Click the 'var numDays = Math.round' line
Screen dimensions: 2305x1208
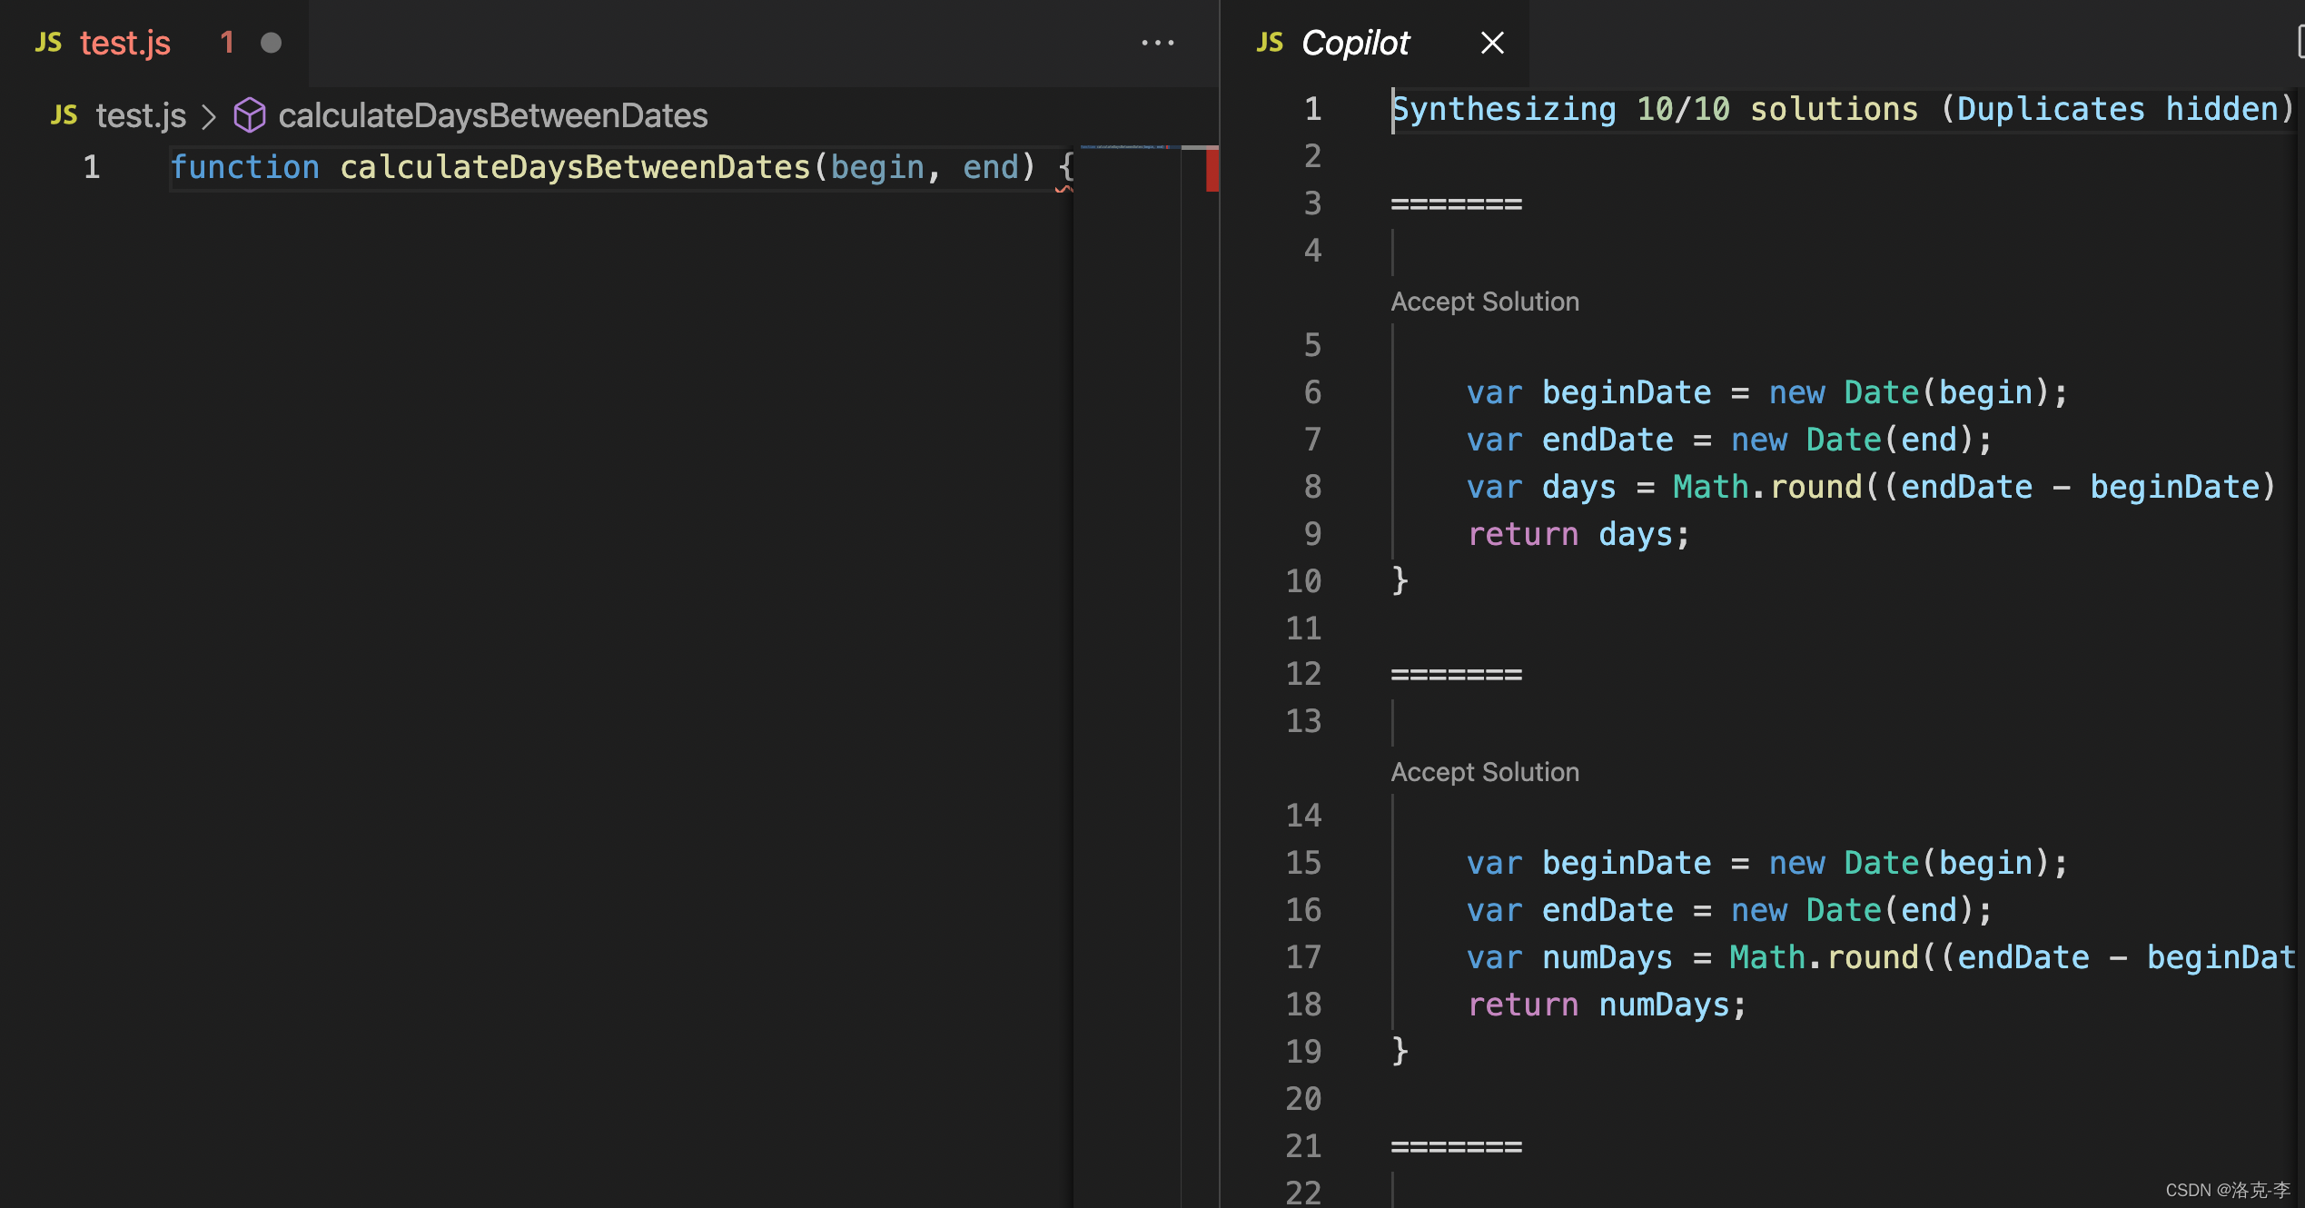click(1880, 957)
